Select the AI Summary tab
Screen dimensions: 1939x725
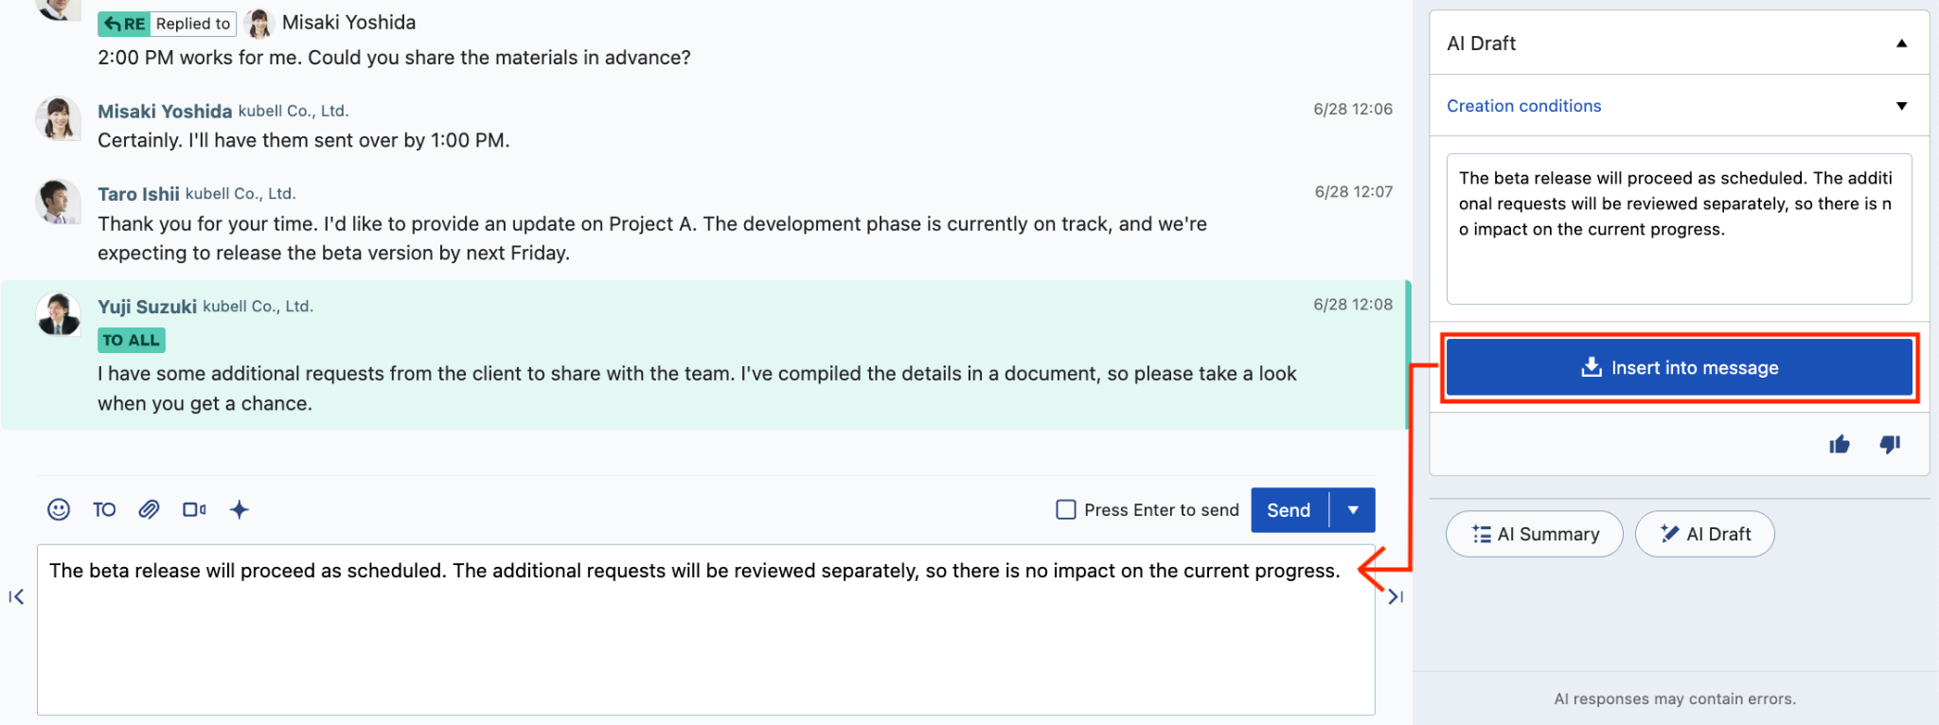point(1535,534)
